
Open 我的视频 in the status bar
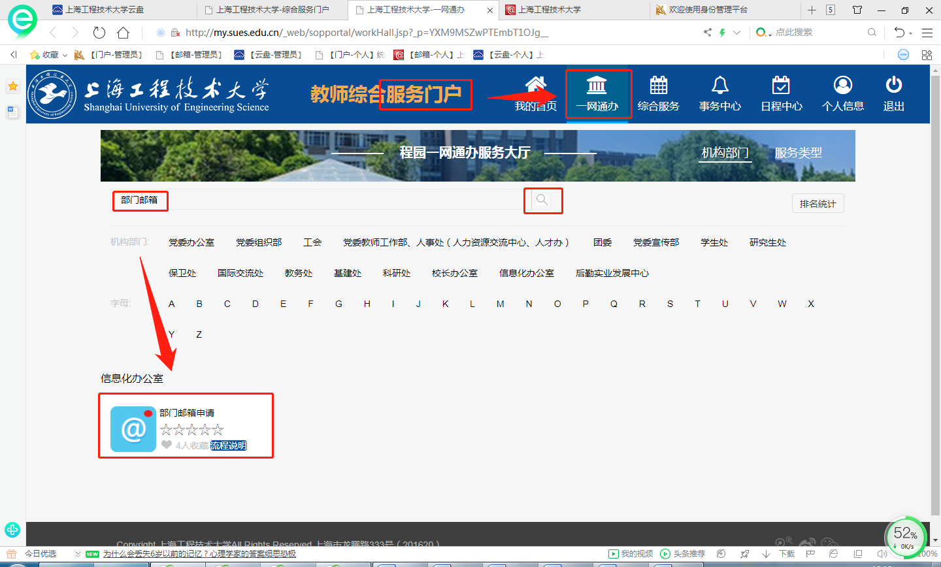[631, 554]
